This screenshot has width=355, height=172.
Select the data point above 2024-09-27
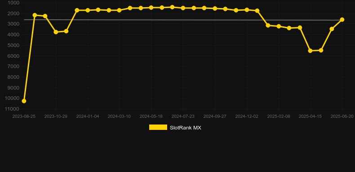pyautogui.click(x=215, y=9)
